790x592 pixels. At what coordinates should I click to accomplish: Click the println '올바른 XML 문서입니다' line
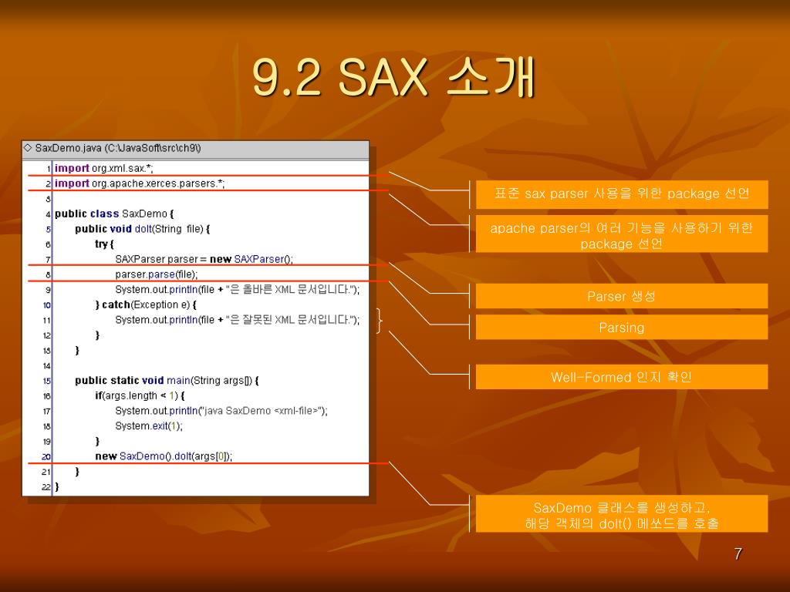point(238,290)
